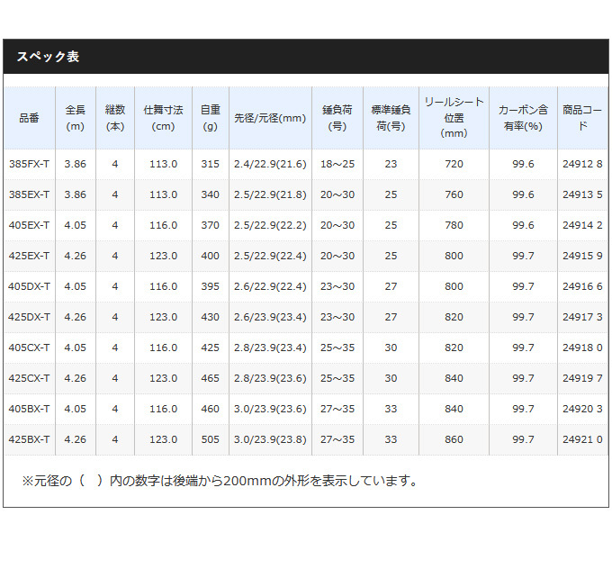This screenshot has width=612, height=578.
Task: Click the 405EX-T model number
Action: point(29,225)
